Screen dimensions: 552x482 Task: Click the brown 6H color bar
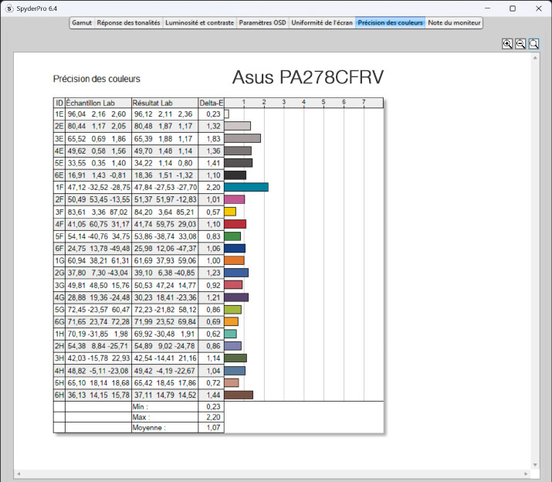coord(239,395)
